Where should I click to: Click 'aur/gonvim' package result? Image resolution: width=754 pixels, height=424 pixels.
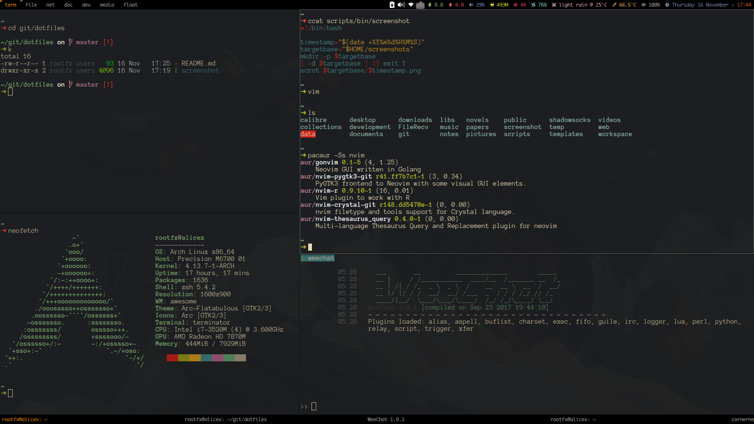pos(319,163)
